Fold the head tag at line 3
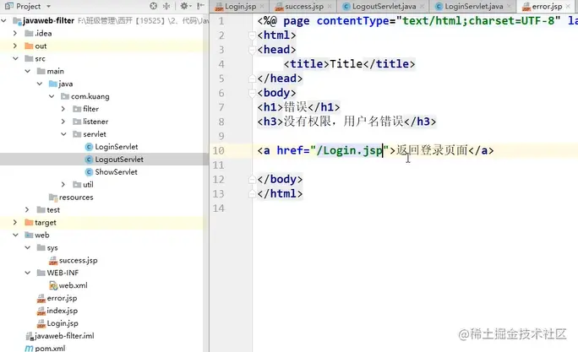Screen dimensions: 578x352 [x=252, y=50]
